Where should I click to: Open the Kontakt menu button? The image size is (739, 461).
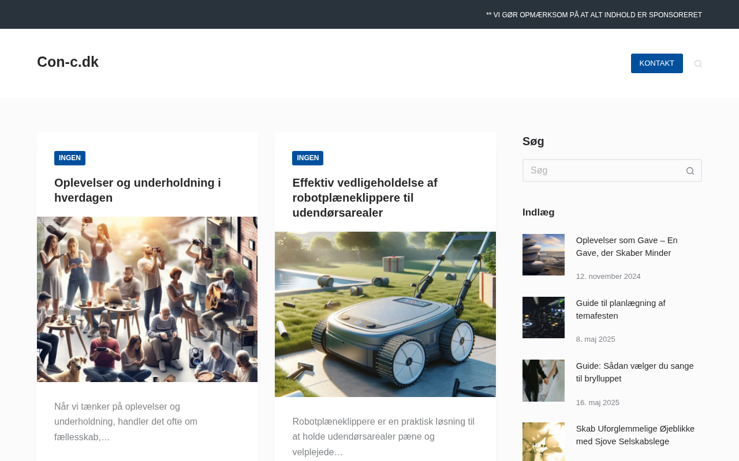[656, 63]
